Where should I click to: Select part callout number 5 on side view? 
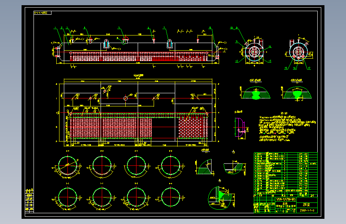[x=119, y=28]
